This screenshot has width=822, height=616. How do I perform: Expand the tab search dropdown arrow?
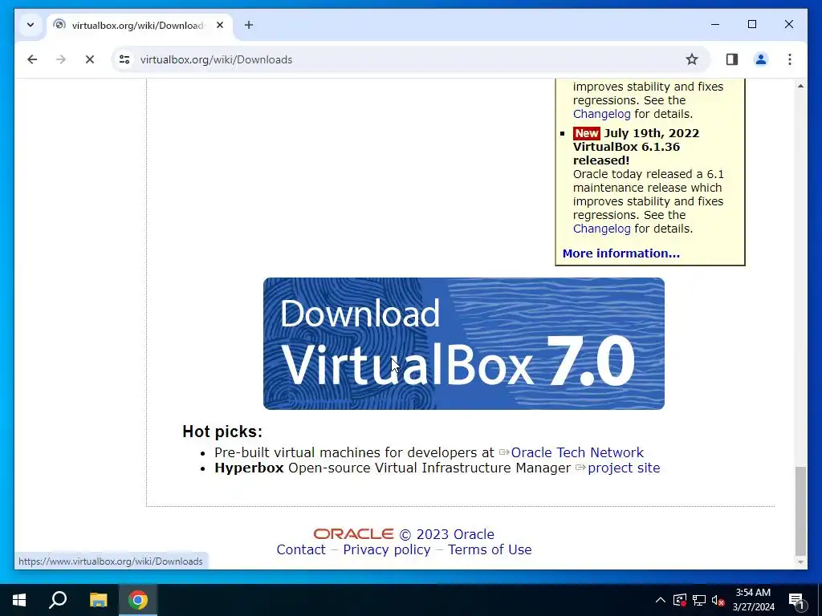click(x=31, y=25)
